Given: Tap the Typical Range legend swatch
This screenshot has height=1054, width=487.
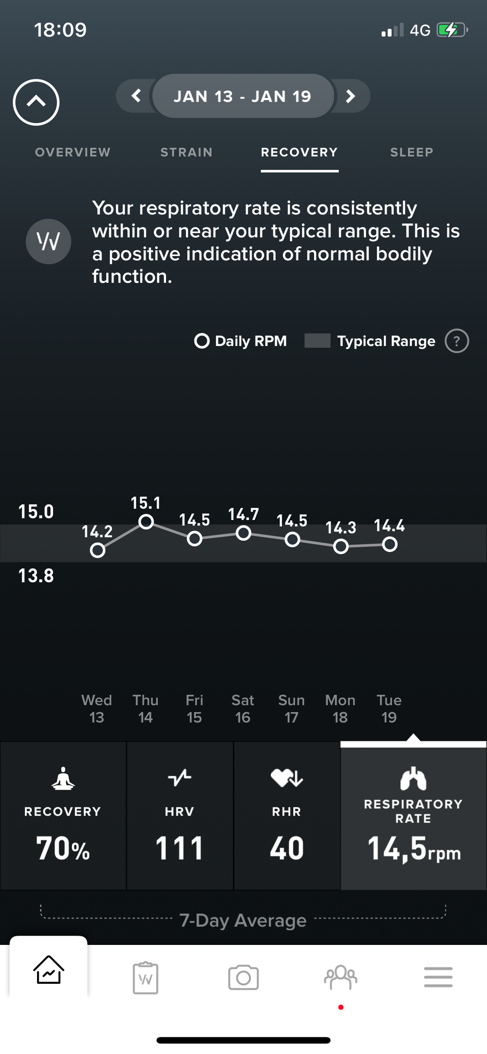Looking at the screenshot, I should click(x=317, y=341).
